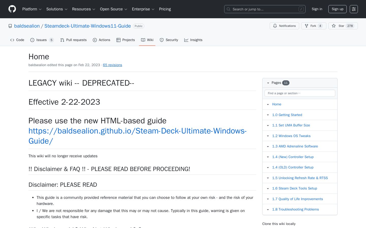The height and width of the screenshot is (228, 366).
Task: Open 1.1 Set UMA Buffer Size page
Action: coord(291,125)
